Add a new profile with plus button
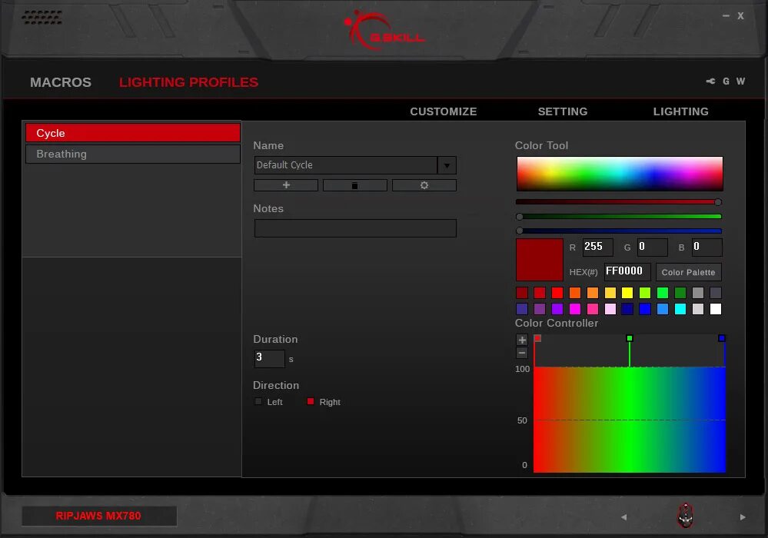768x538 pixels. click(x=286, y=185)
